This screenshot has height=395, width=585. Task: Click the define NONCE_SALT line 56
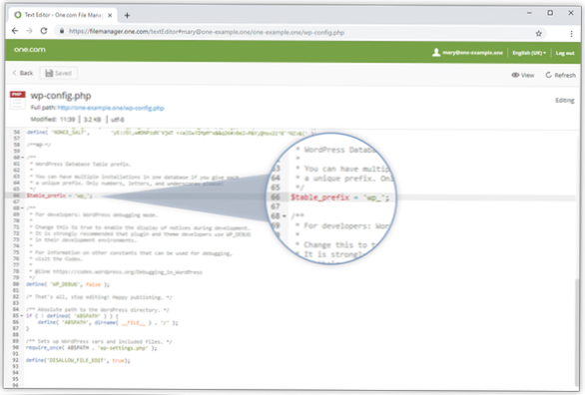point(172,133)
